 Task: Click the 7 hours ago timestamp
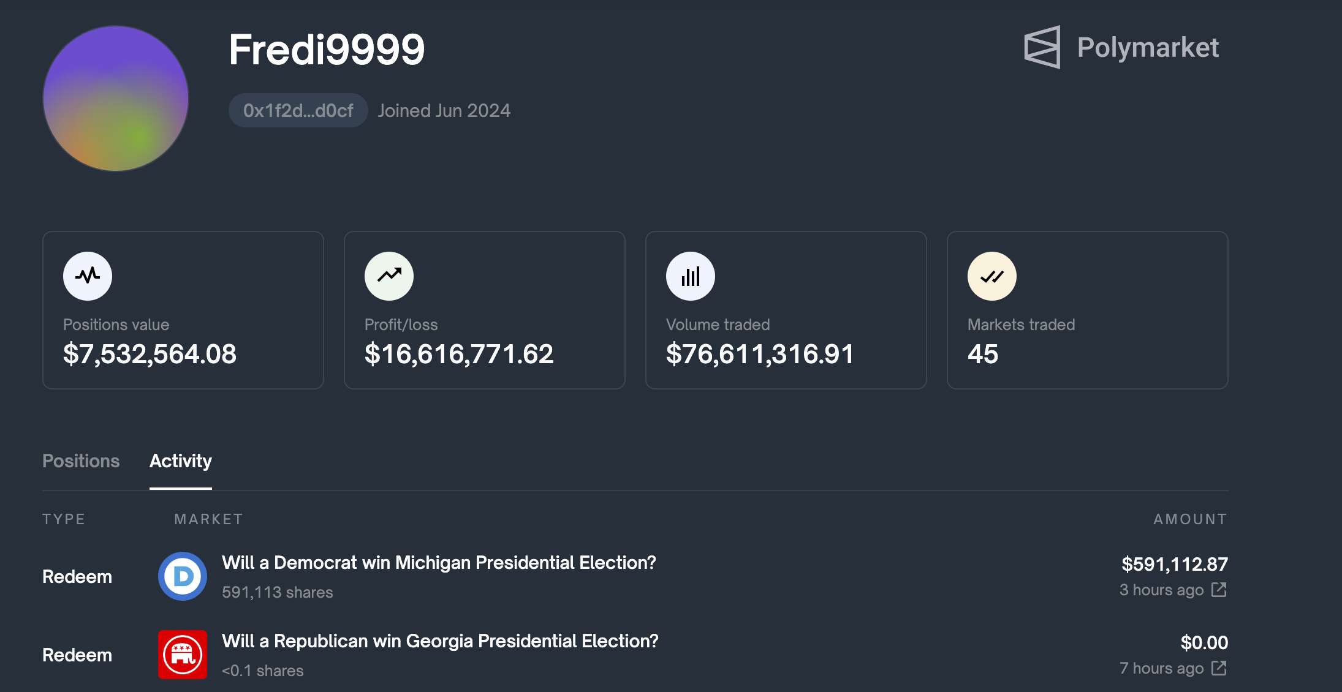point(1161,668)
